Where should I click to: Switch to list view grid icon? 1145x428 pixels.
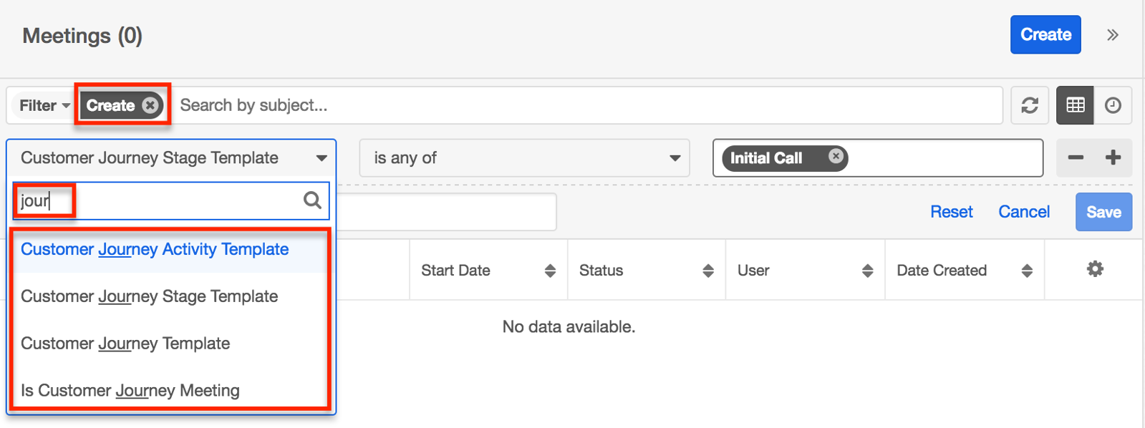tap(1075, 105)
